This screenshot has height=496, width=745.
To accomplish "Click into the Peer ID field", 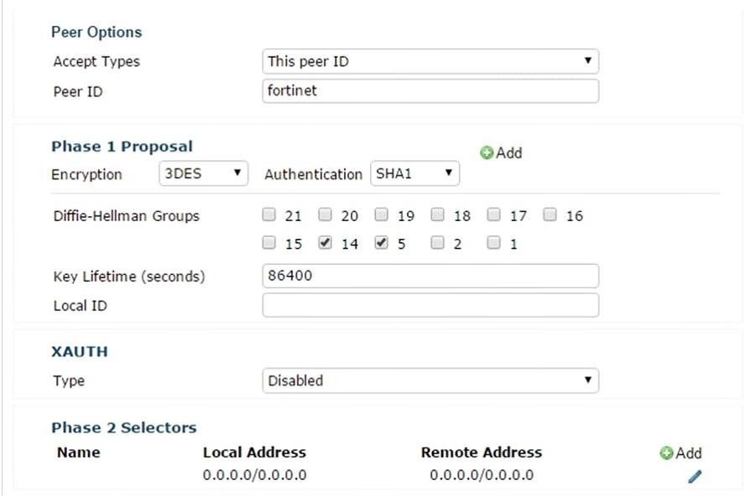I will [430, 90].
